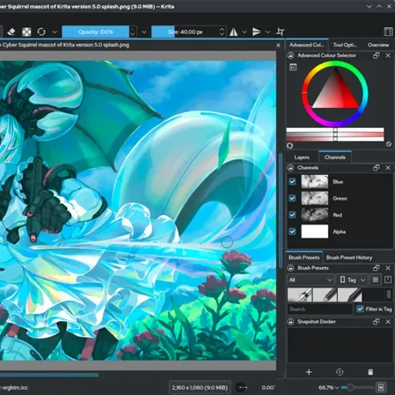The width and height of the screenshot is (395, 395).
Task: Open the All tag filter dropdown
Action: tap(310, 280)
